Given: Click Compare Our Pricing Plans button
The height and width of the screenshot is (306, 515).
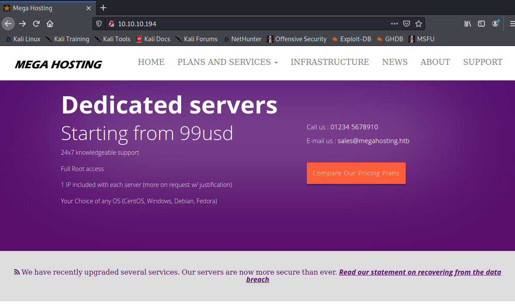Looking at the screenshot, I should [x=356, y=173].
